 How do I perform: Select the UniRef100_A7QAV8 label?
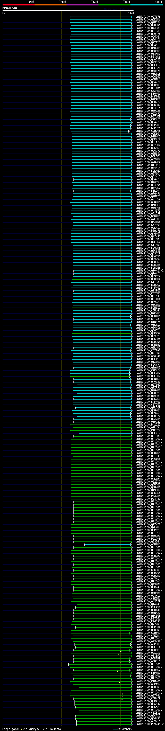coord(148,34)
